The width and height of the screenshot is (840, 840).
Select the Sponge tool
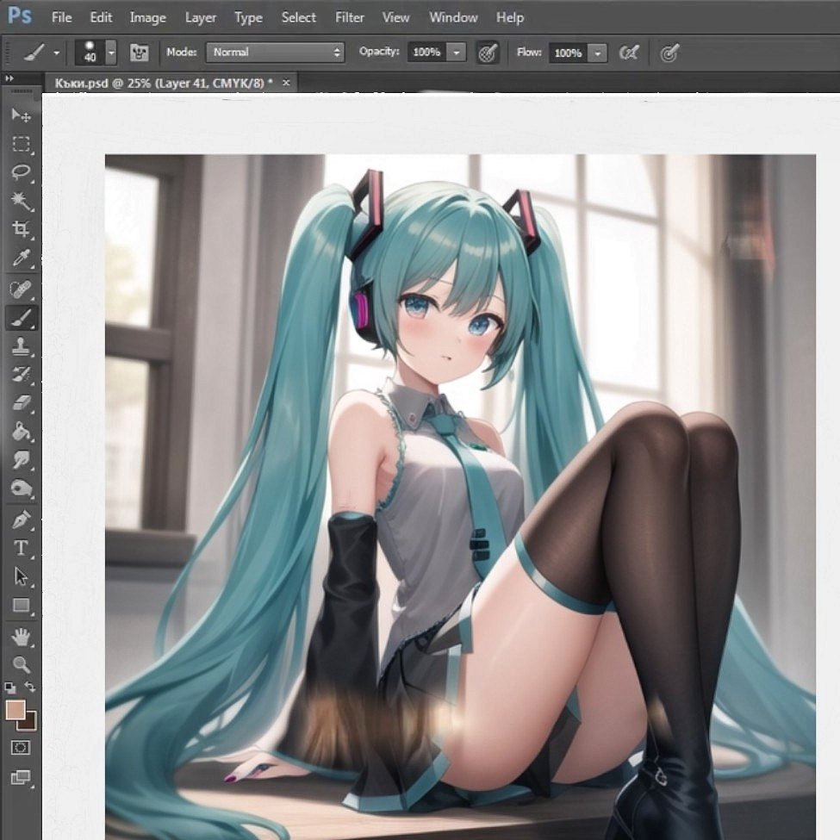point(22,488)
